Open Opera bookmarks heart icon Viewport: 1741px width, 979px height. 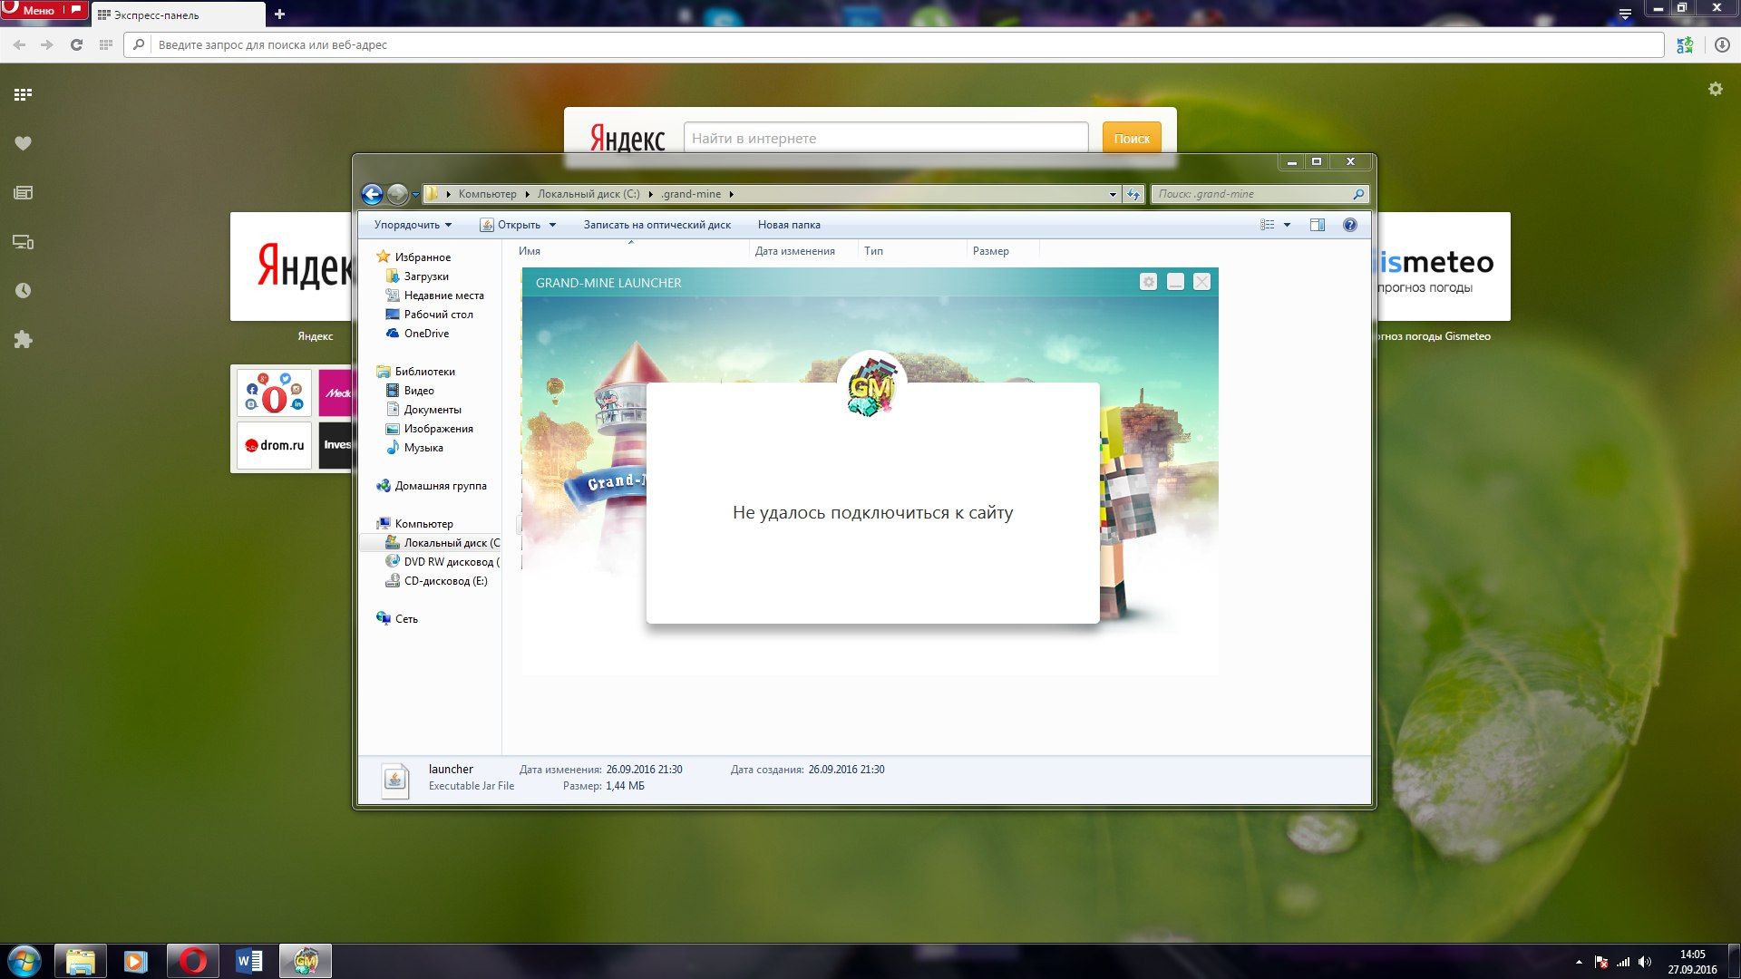tap(23, 143)
